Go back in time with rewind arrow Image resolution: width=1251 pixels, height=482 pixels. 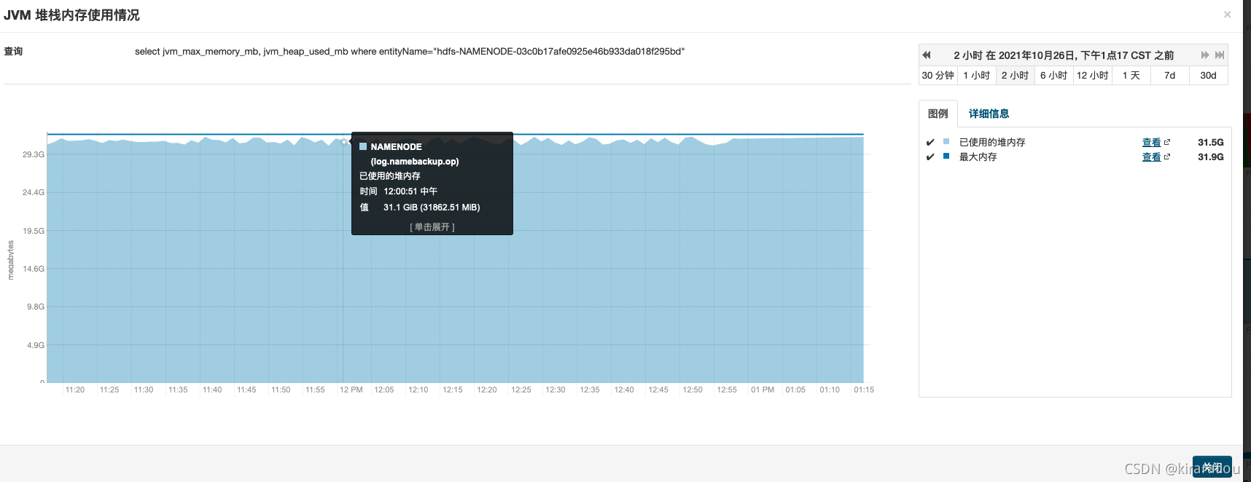coord(927,55)
